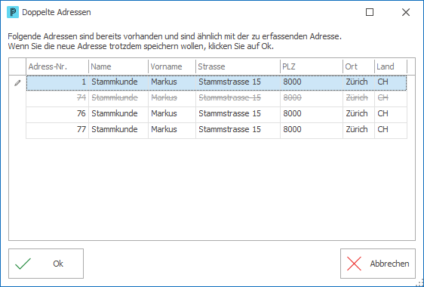The width and height of the screenshot is (424, 287).
Task: Close the Doppelte Adressen dialog
Action: 406,12
